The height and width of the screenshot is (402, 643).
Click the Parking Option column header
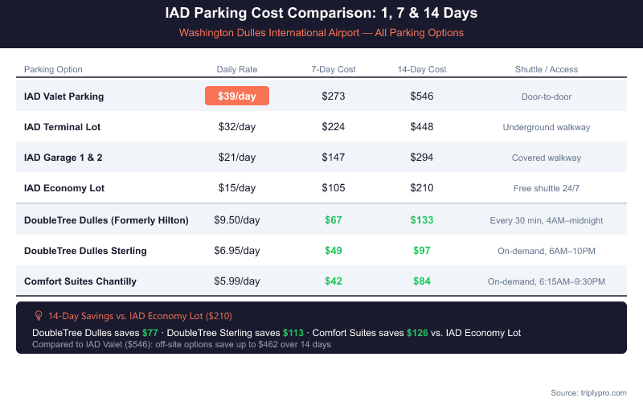pos(53,69)
